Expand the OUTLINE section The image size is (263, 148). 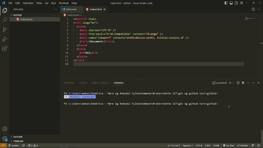(35, 137)
